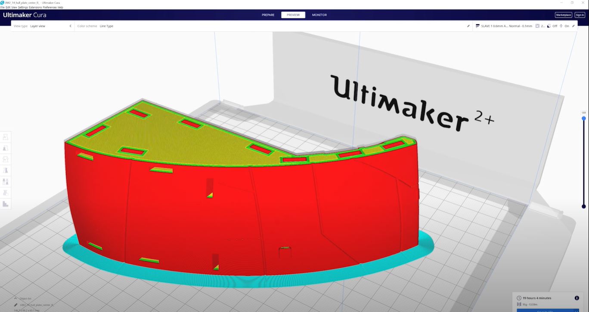Select the Rotate tool in left toolbar
Image resolution: width=589 pixels, height=312 pixels.
pyautogui.click(x=6, y=159)
